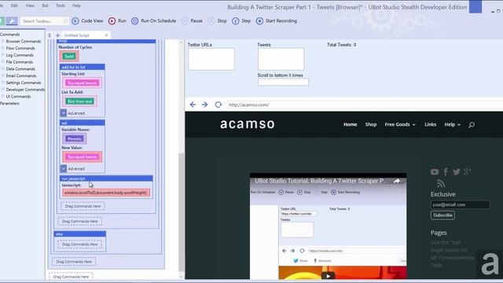Click the acamso search magnifier icon

tap(472, 124)
